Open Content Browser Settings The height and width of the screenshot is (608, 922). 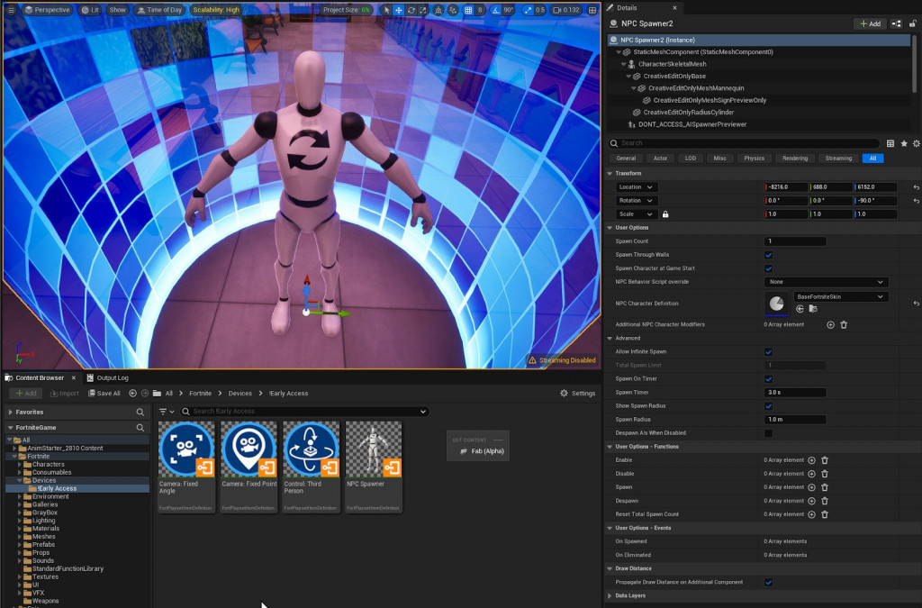[578, 394]
